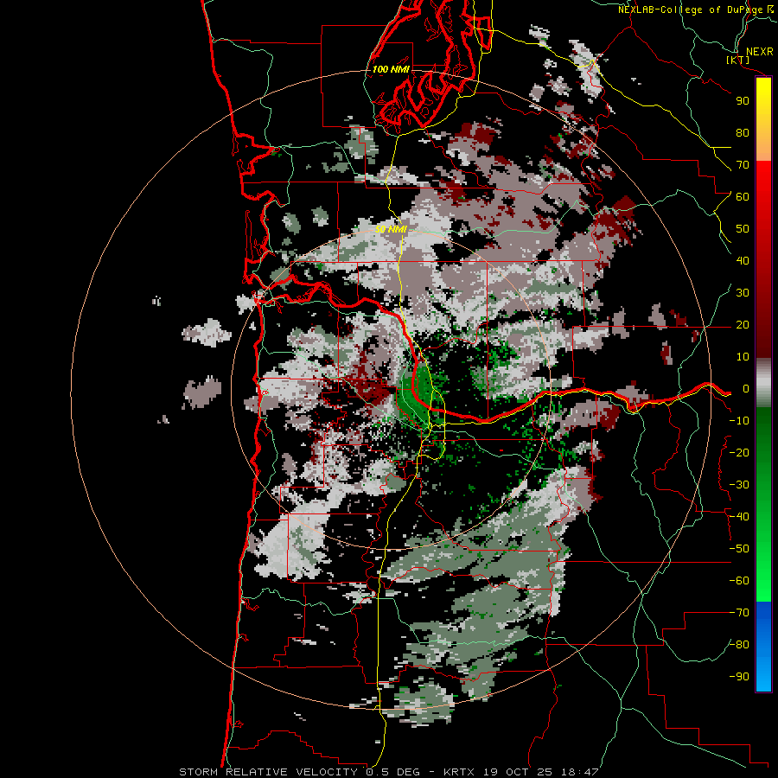Select the -50 value on the velocity scale

pos(739,548)
